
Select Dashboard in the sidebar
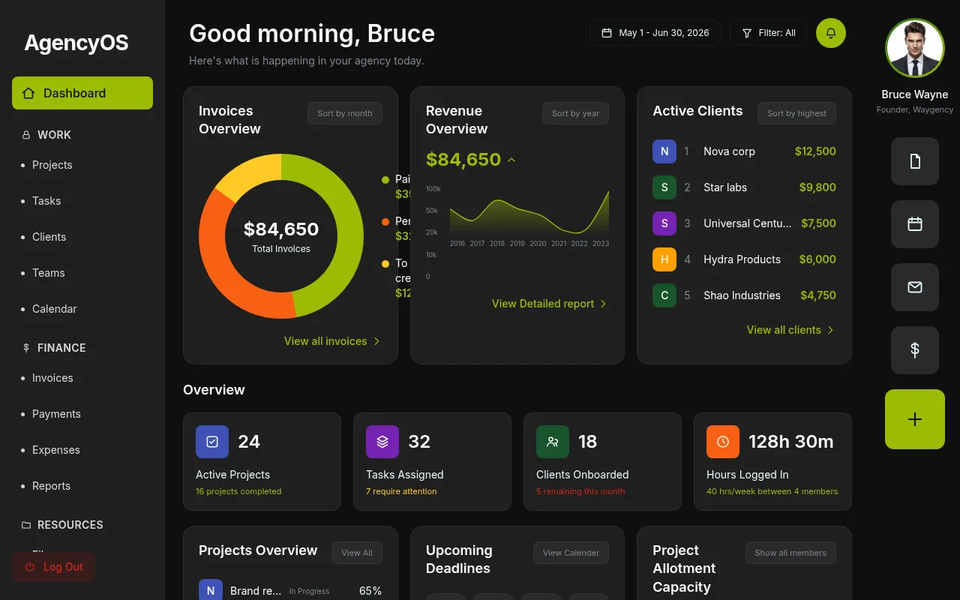[x=82, y=93]
